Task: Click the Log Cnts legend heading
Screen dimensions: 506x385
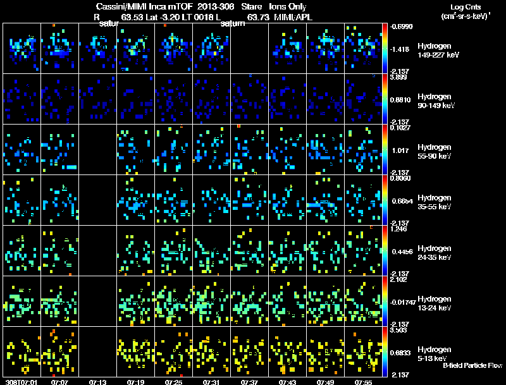Action: (x=466, y=7)
